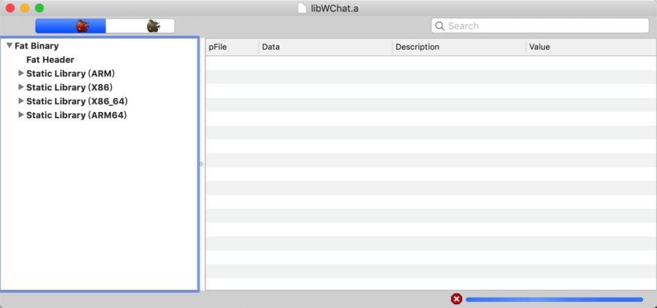The image size is (657, 308).
Task: Click the libWChat.a window title text
Action: click(335, 9)
